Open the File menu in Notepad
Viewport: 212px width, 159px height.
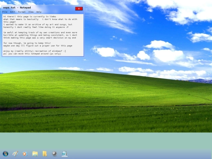(x=5, y=12)
